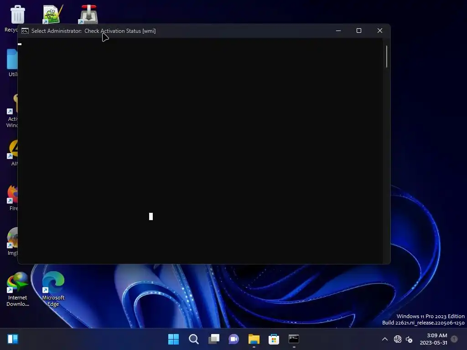This screenshot has width=467, height=350.
Task: Open the Internet Download Manager shortcut
Action: click(18, 288)
